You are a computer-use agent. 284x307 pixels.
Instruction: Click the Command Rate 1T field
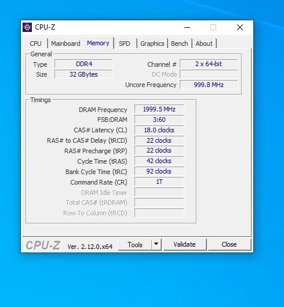(x=159, y=182)
